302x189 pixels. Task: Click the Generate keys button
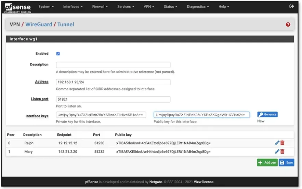click(x=267, y=115)
